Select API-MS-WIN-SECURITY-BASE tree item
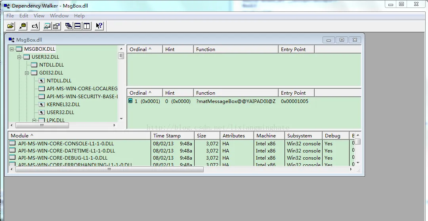The height and width of the screenshot is (221, 428). click(82, 97)
